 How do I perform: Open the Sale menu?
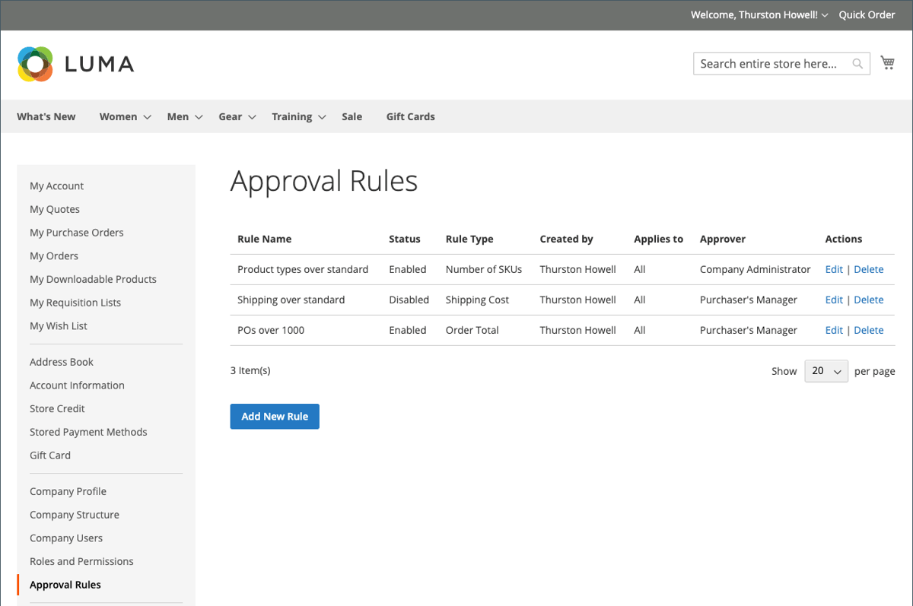352,116
